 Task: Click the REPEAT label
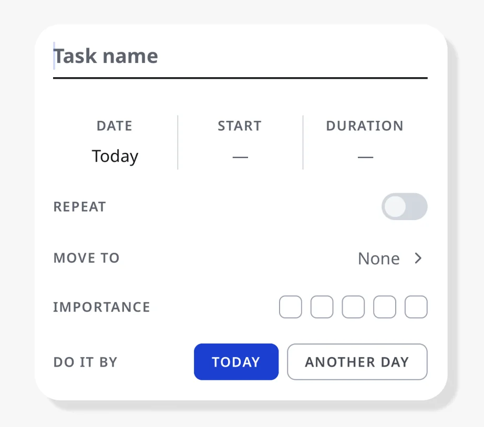[x=80, y=207]
